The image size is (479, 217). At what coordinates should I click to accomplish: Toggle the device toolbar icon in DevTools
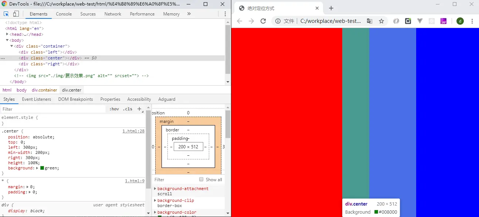pos(16,14)
